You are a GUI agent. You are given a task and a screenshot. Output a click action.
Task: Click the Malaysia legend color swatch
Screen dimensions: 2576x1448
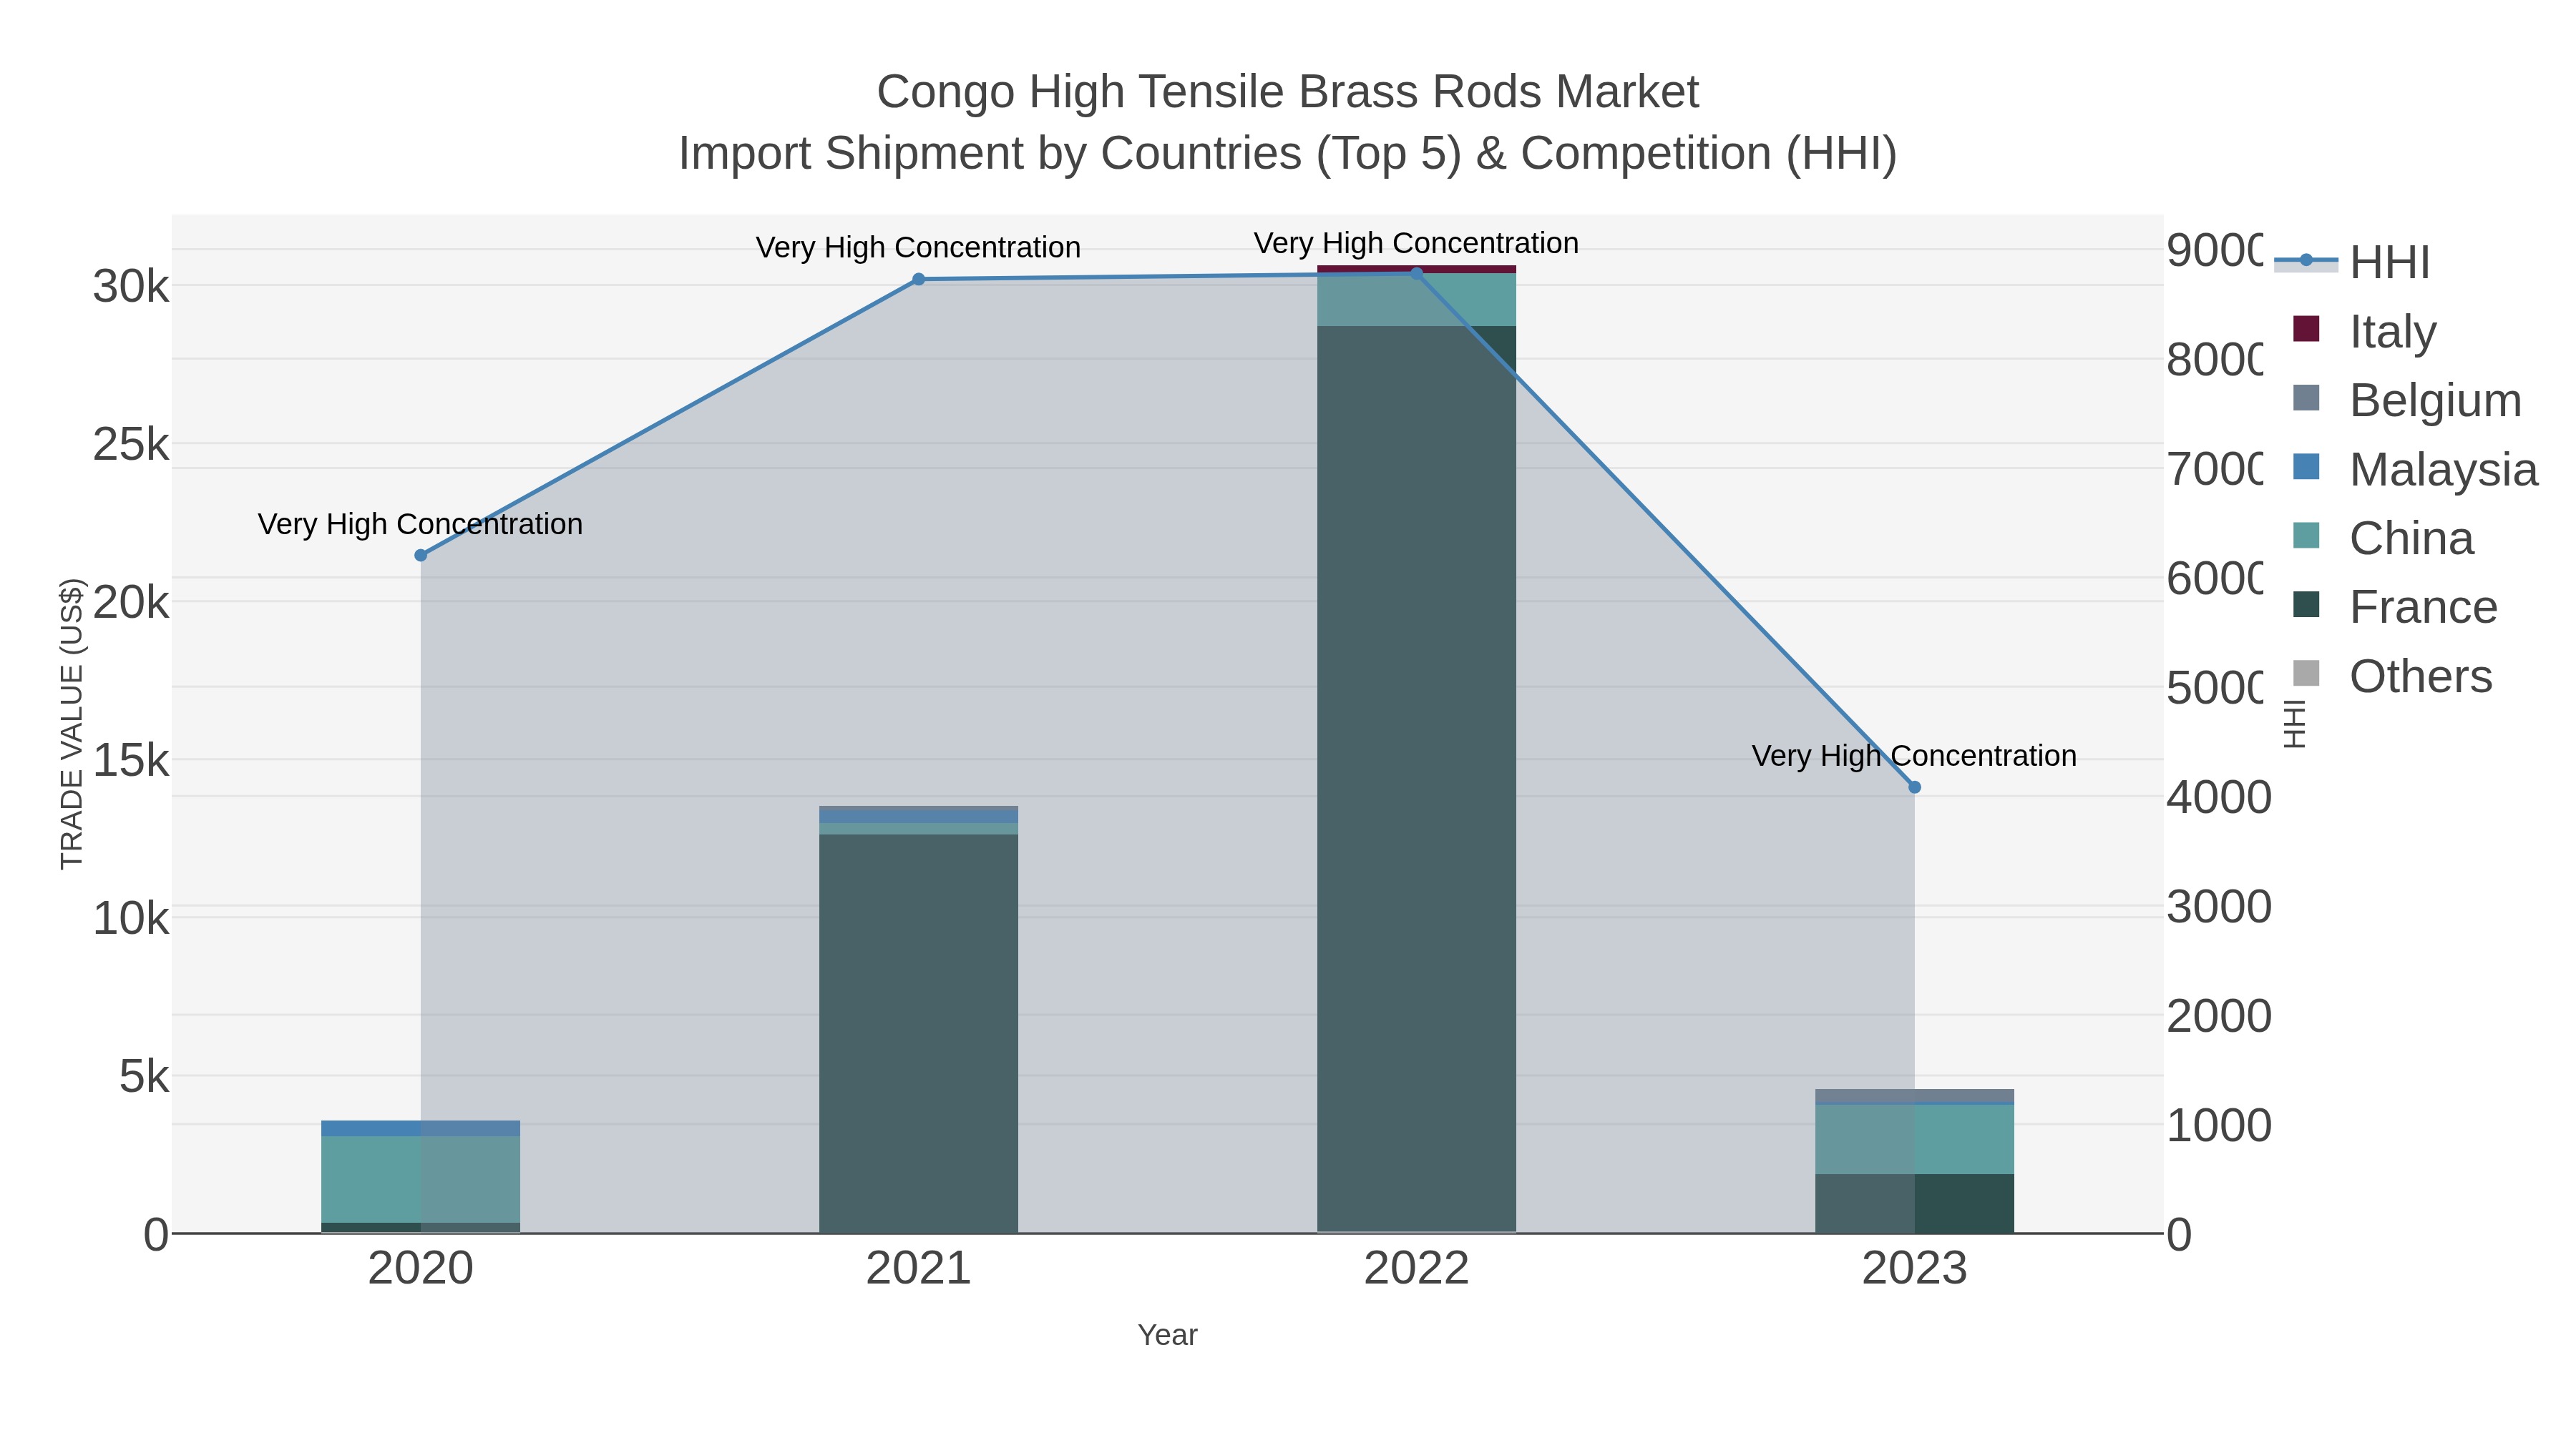click(x=2306, y=467)
